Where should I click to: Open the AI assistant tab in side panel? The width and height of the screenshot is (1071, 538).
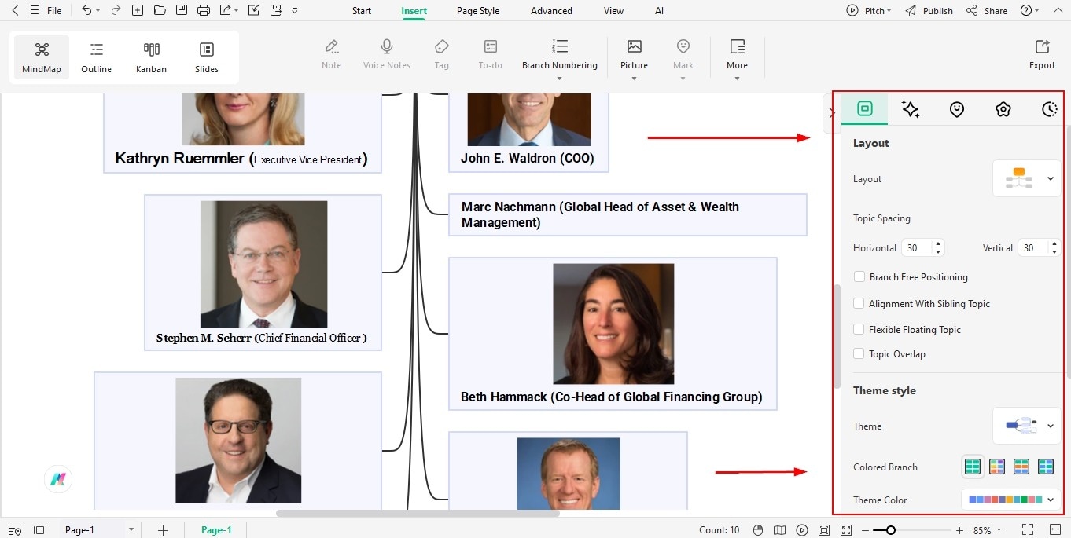point(911,109)
